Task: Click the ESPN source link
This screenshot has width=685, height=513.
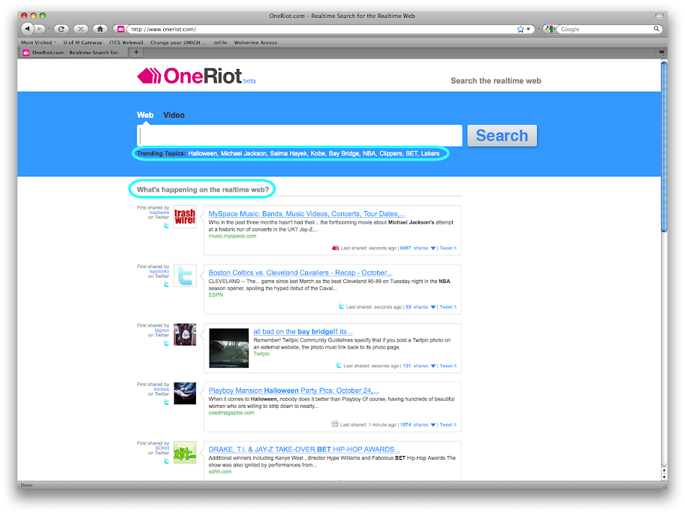Action: (216, 295)
